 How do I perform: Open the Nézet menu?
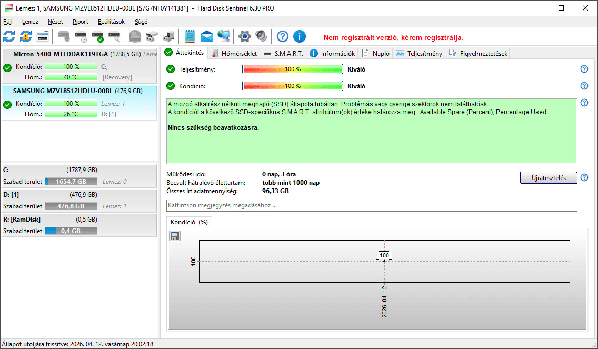pos(55,22)
